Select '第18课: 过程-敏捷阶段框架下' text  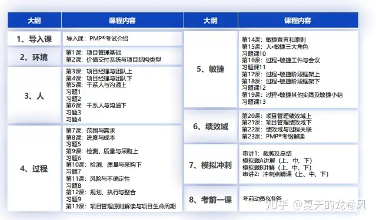tap(281, 81)
